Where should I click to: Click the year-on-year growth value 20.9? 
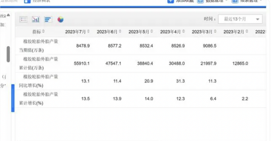pos(149,81)
